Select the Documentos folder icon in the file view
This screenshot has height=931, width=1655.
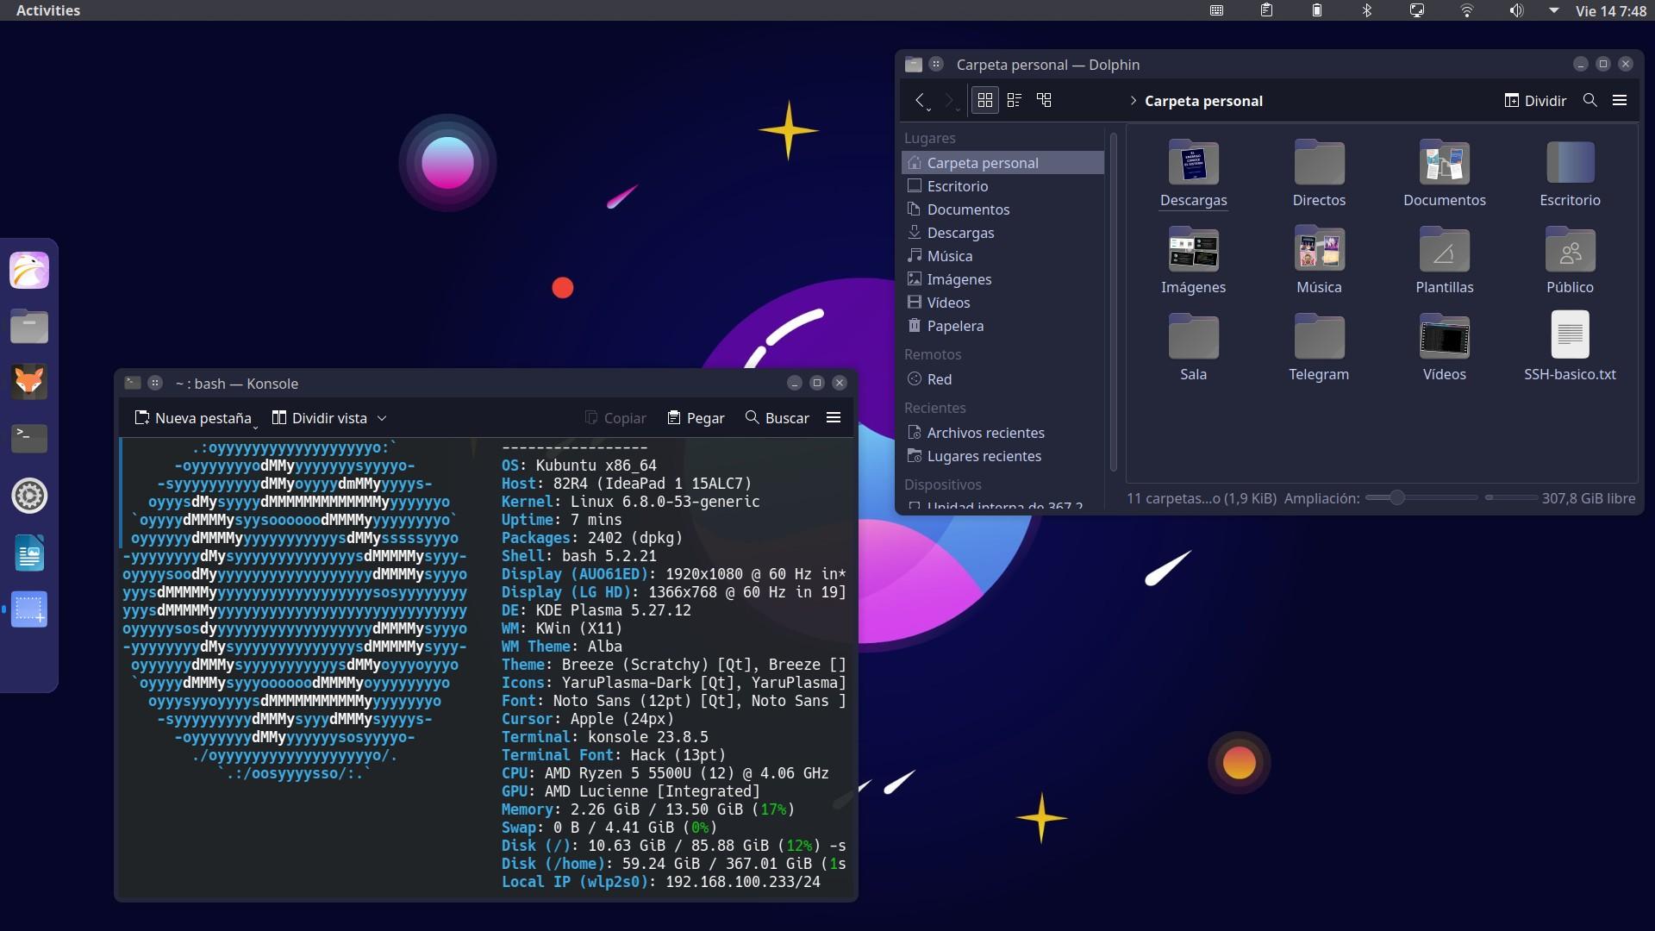click(1445, 162)
